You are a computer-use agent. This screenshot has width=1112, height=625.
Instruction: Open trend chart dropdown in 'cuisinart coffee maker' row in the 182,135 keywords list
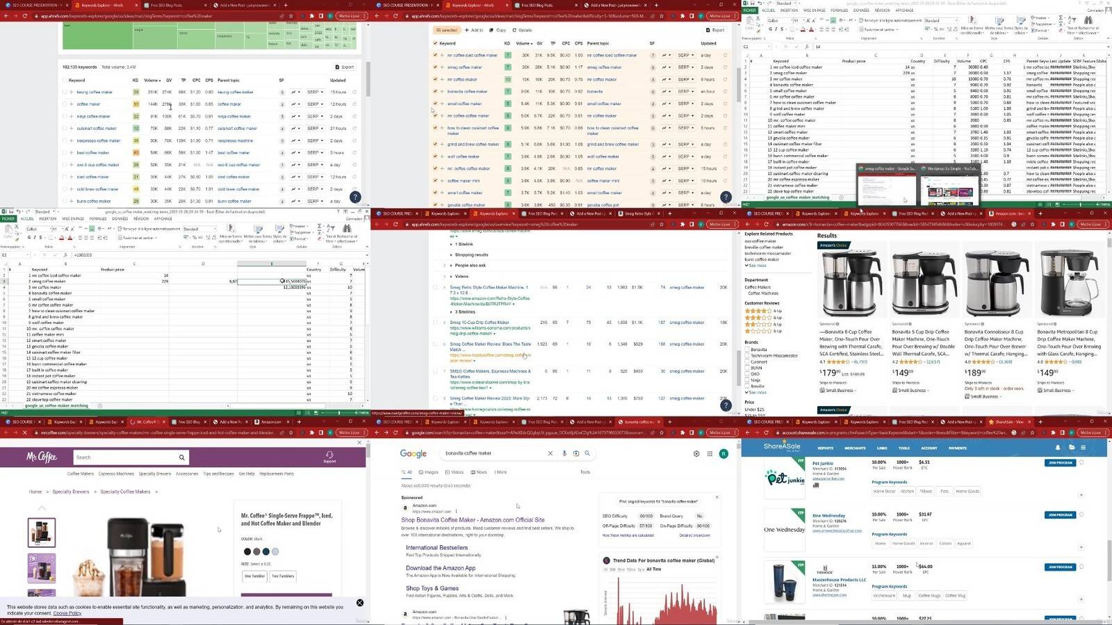(x=295, y=129)
